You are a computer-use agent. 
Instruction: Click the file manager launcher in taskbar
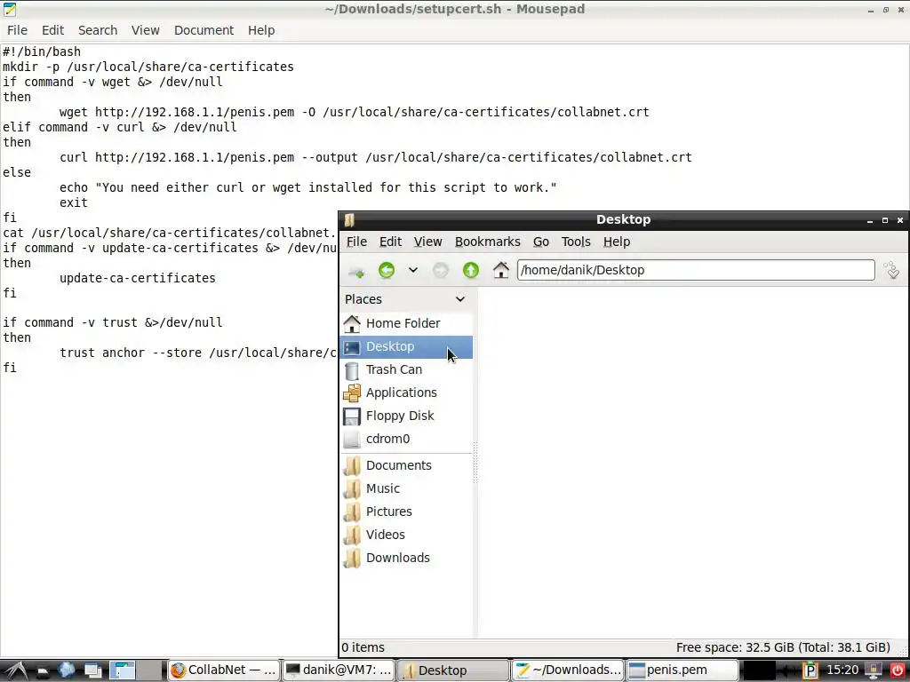pos(43,671)
